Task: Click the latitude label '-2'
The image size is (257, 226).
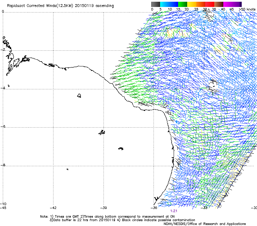Action: tap(3, 50)
